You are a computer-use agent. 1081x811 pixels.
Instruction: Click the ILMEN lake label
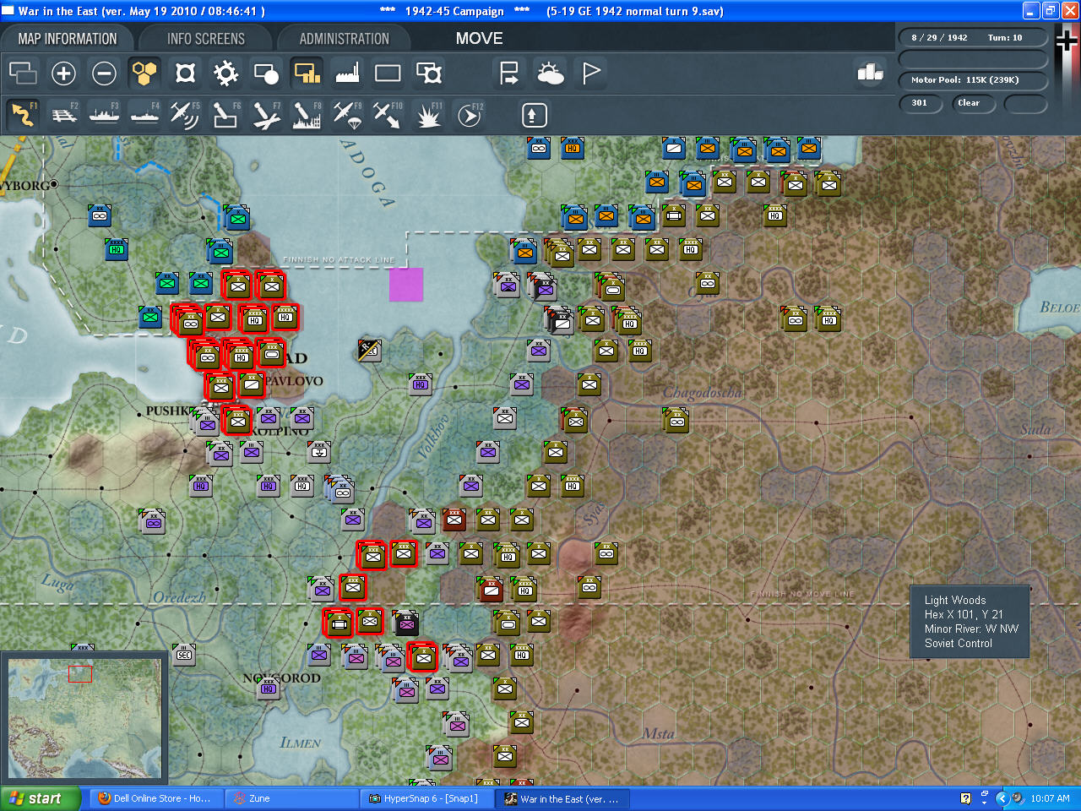coord(301,743)
